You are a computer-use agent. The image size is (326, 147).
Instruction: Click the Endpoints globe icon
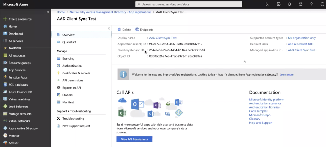137,30
